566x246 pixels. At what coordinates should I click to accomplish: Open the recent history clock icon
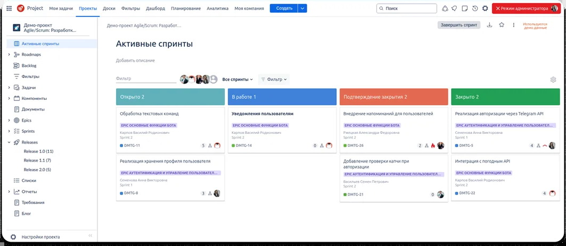point(475,9)
